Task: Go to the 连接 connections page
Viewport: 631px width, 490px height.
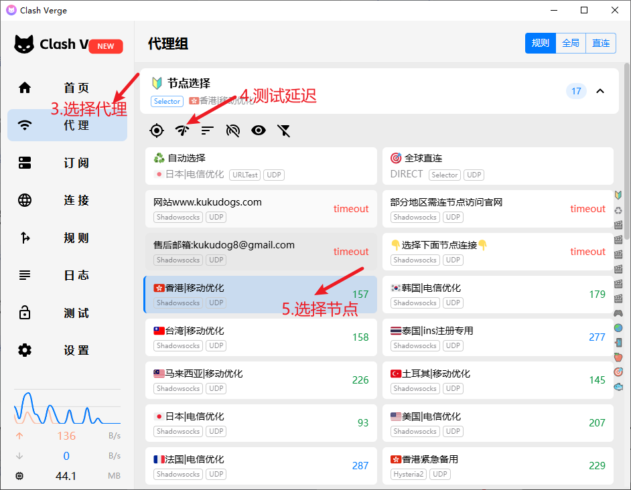Action: [x=67, y=200]
